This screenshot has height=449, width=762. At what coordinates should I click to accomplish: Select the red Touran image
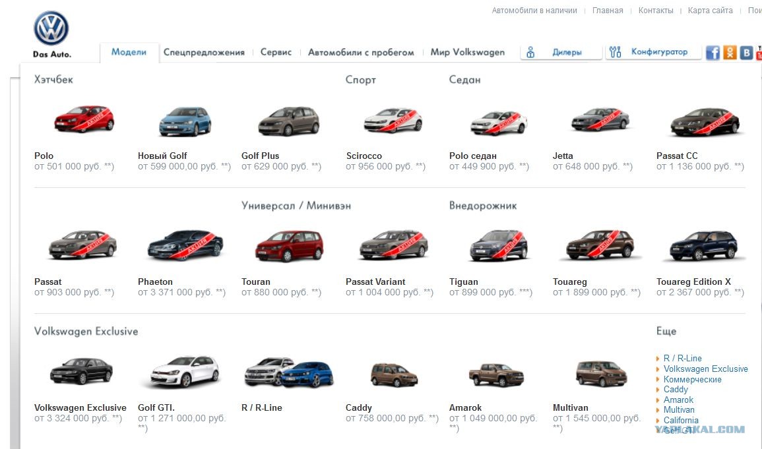(x=289, y=246)
